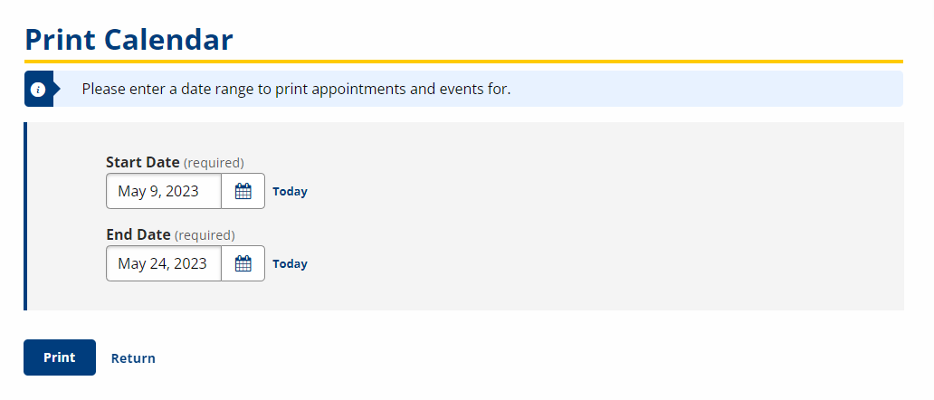Screen dimensions: 934x400
Task: Click the Start Date label text
Action: tap(142, 162)
